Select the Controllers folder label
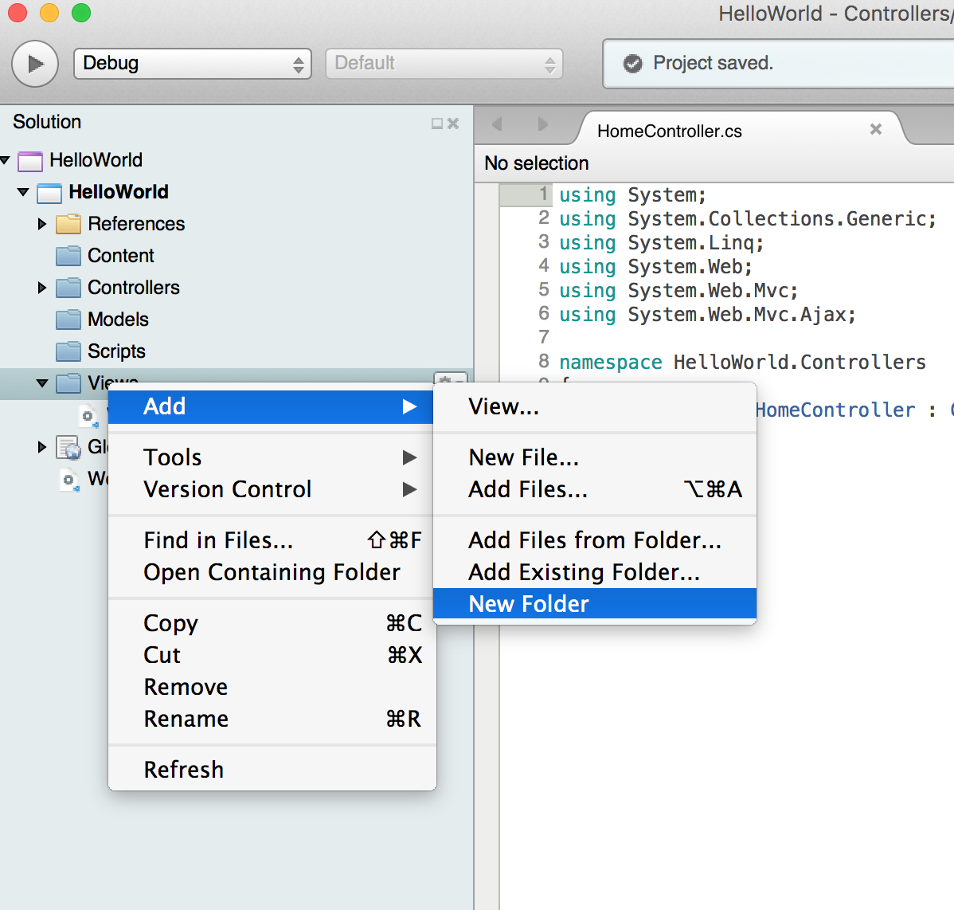 pyautogui.click(x=134, y=288)
